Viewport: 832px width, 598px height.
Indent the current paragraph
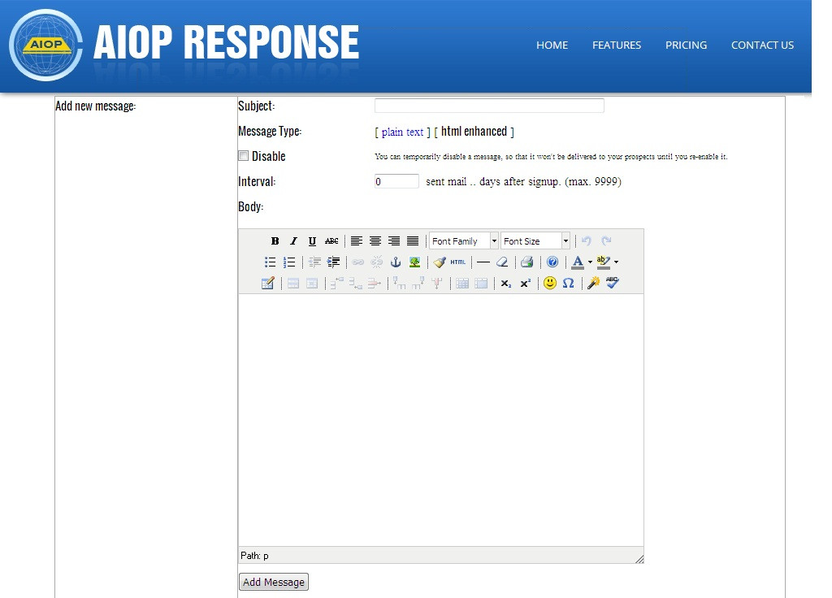pyautogui.click(x=333, y=262)
